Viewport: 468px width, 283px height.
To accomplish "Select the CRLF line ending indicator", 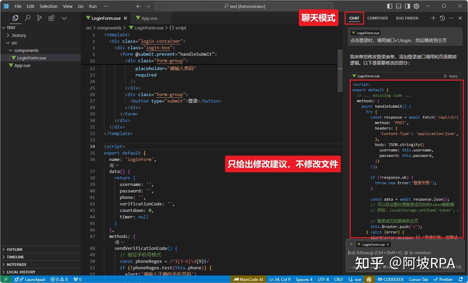I will [x=338, y=279].
